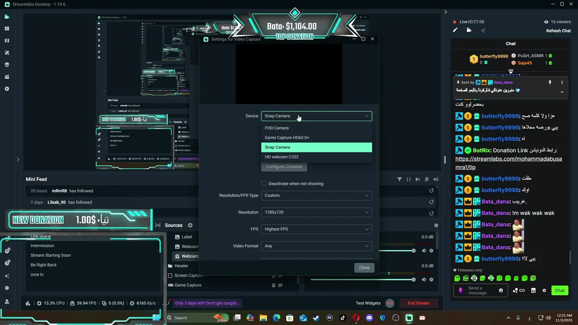The height and width of the screenshot is (325, 578).
Task: Select the Header folder source
Action: 182,266
